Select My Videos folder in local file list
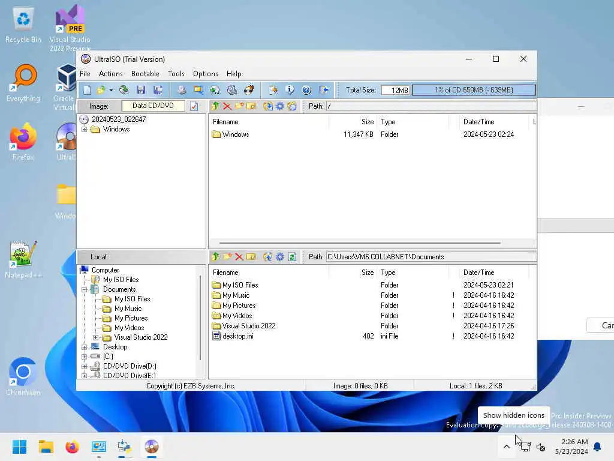Viewport: 614px width, 461px height. [x=237, y=316]
